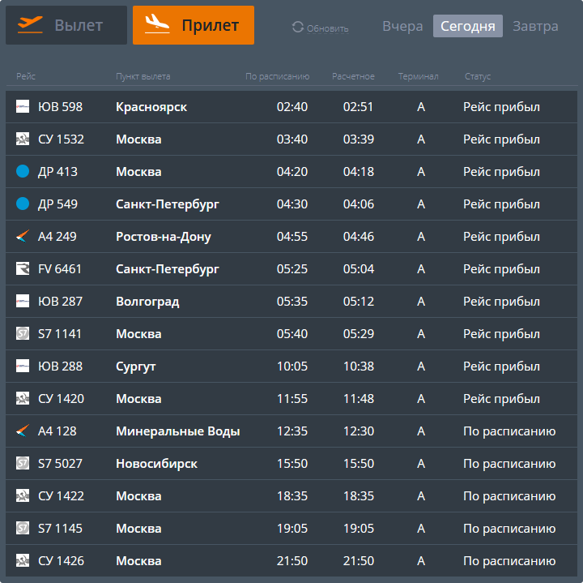Viewport: 583px width, 583px height.
Task: Select the Прилет arrivals tab
Action: tap(194, 25)
